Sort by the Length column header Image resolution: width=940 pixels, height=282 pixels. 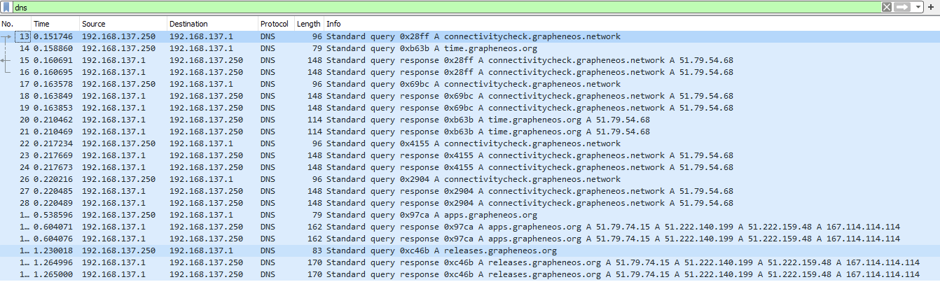click(x=308, y=24)
